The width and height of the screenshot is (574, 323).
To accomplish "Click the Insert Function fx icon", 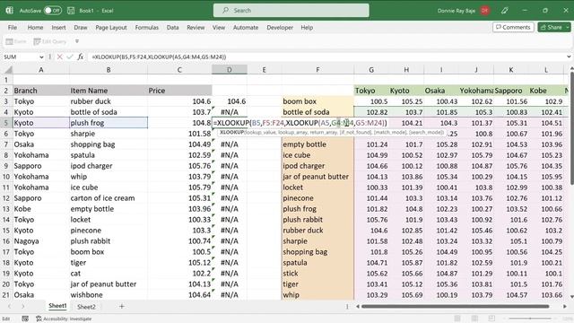I will (x=81, y=57).
